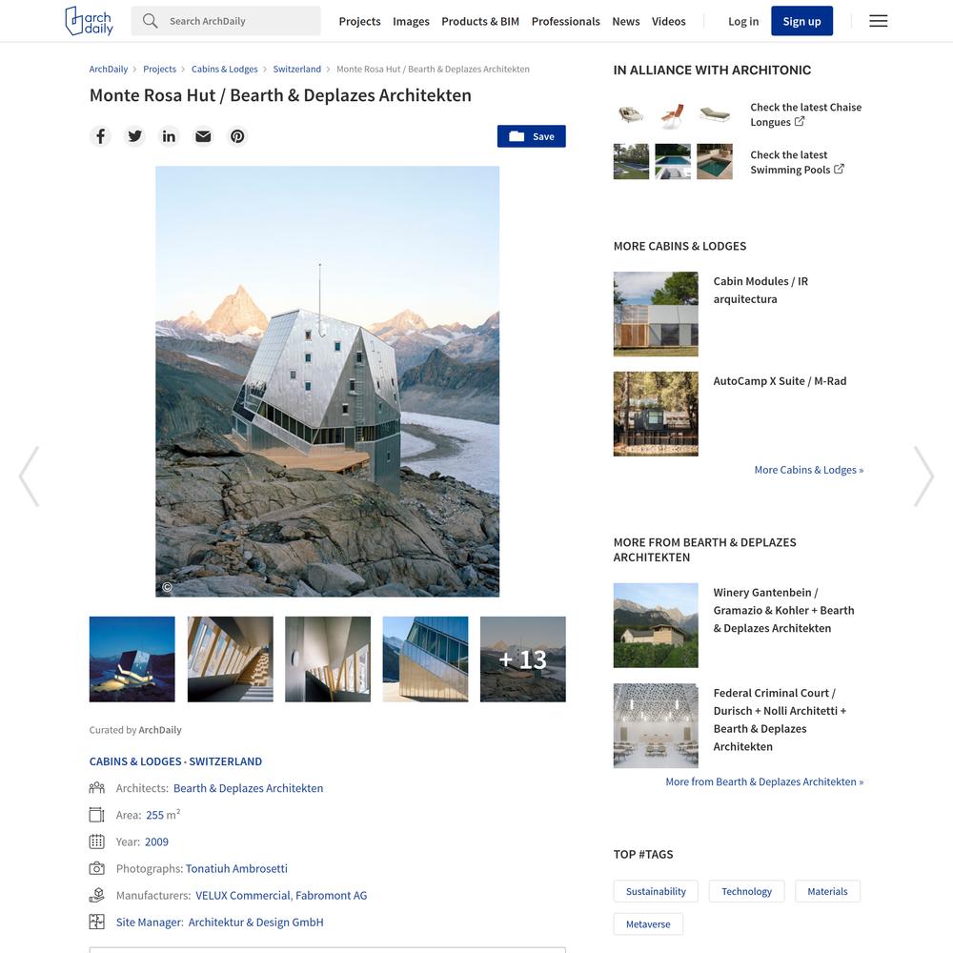Focus the Search ArchDaily field

(x=226, y=21)
